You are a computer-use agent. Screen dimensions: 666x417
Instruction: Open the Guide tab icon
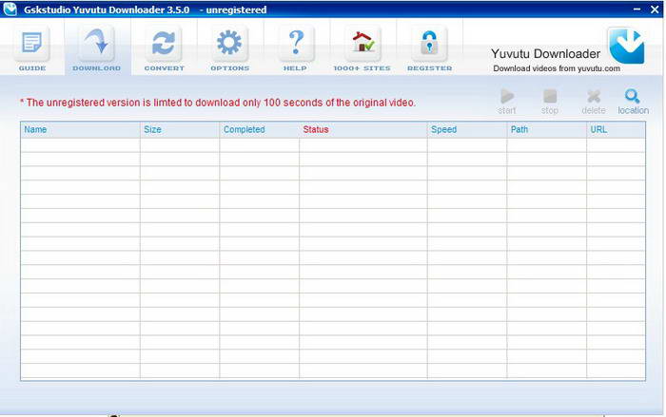(x=31, y=44)
